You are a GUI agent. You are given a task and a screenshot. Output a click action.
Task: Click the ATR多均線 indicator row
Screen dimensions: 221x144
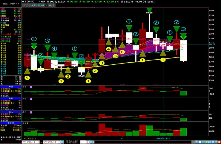pyautogui.click(x=11, y=39)
